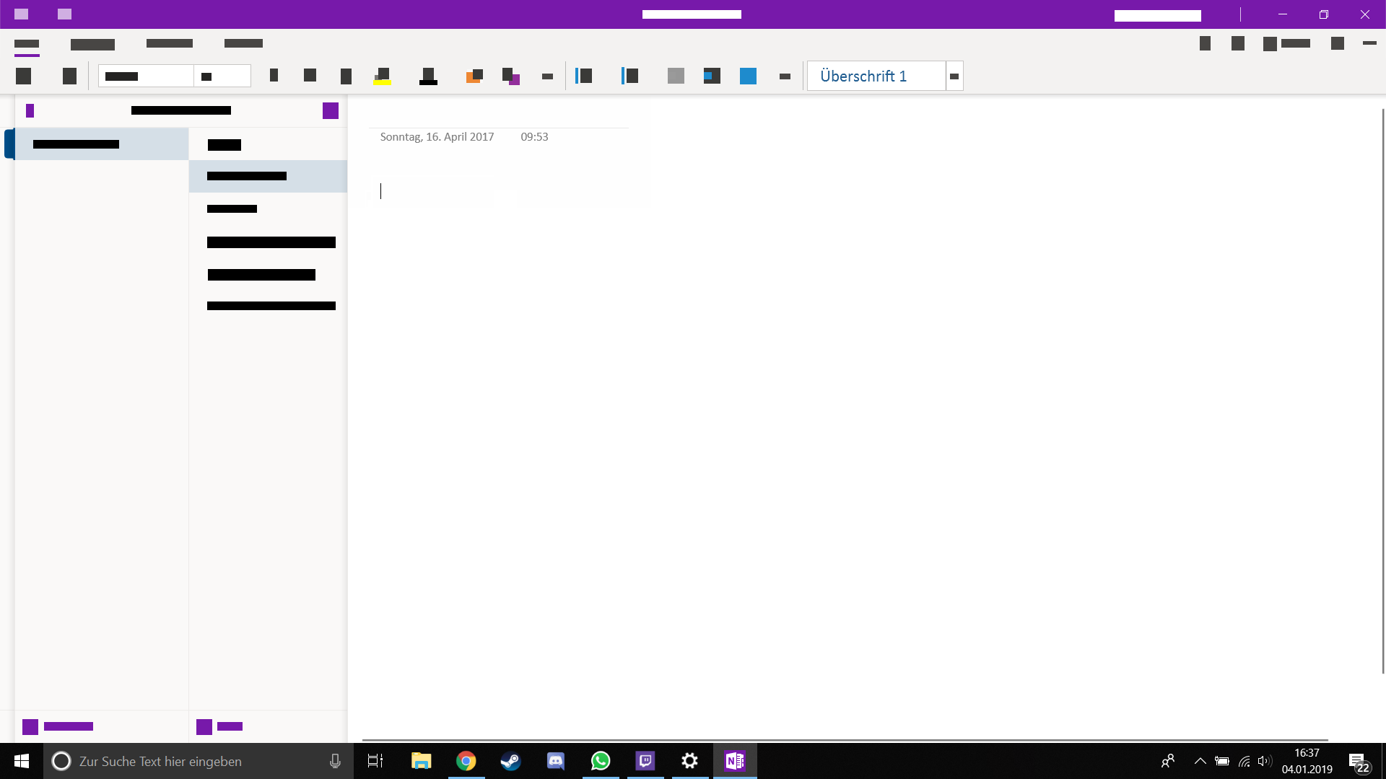Open the purple search icon in the navigation pane
This screenshot has height=779, width=1386.
[331, 110]
